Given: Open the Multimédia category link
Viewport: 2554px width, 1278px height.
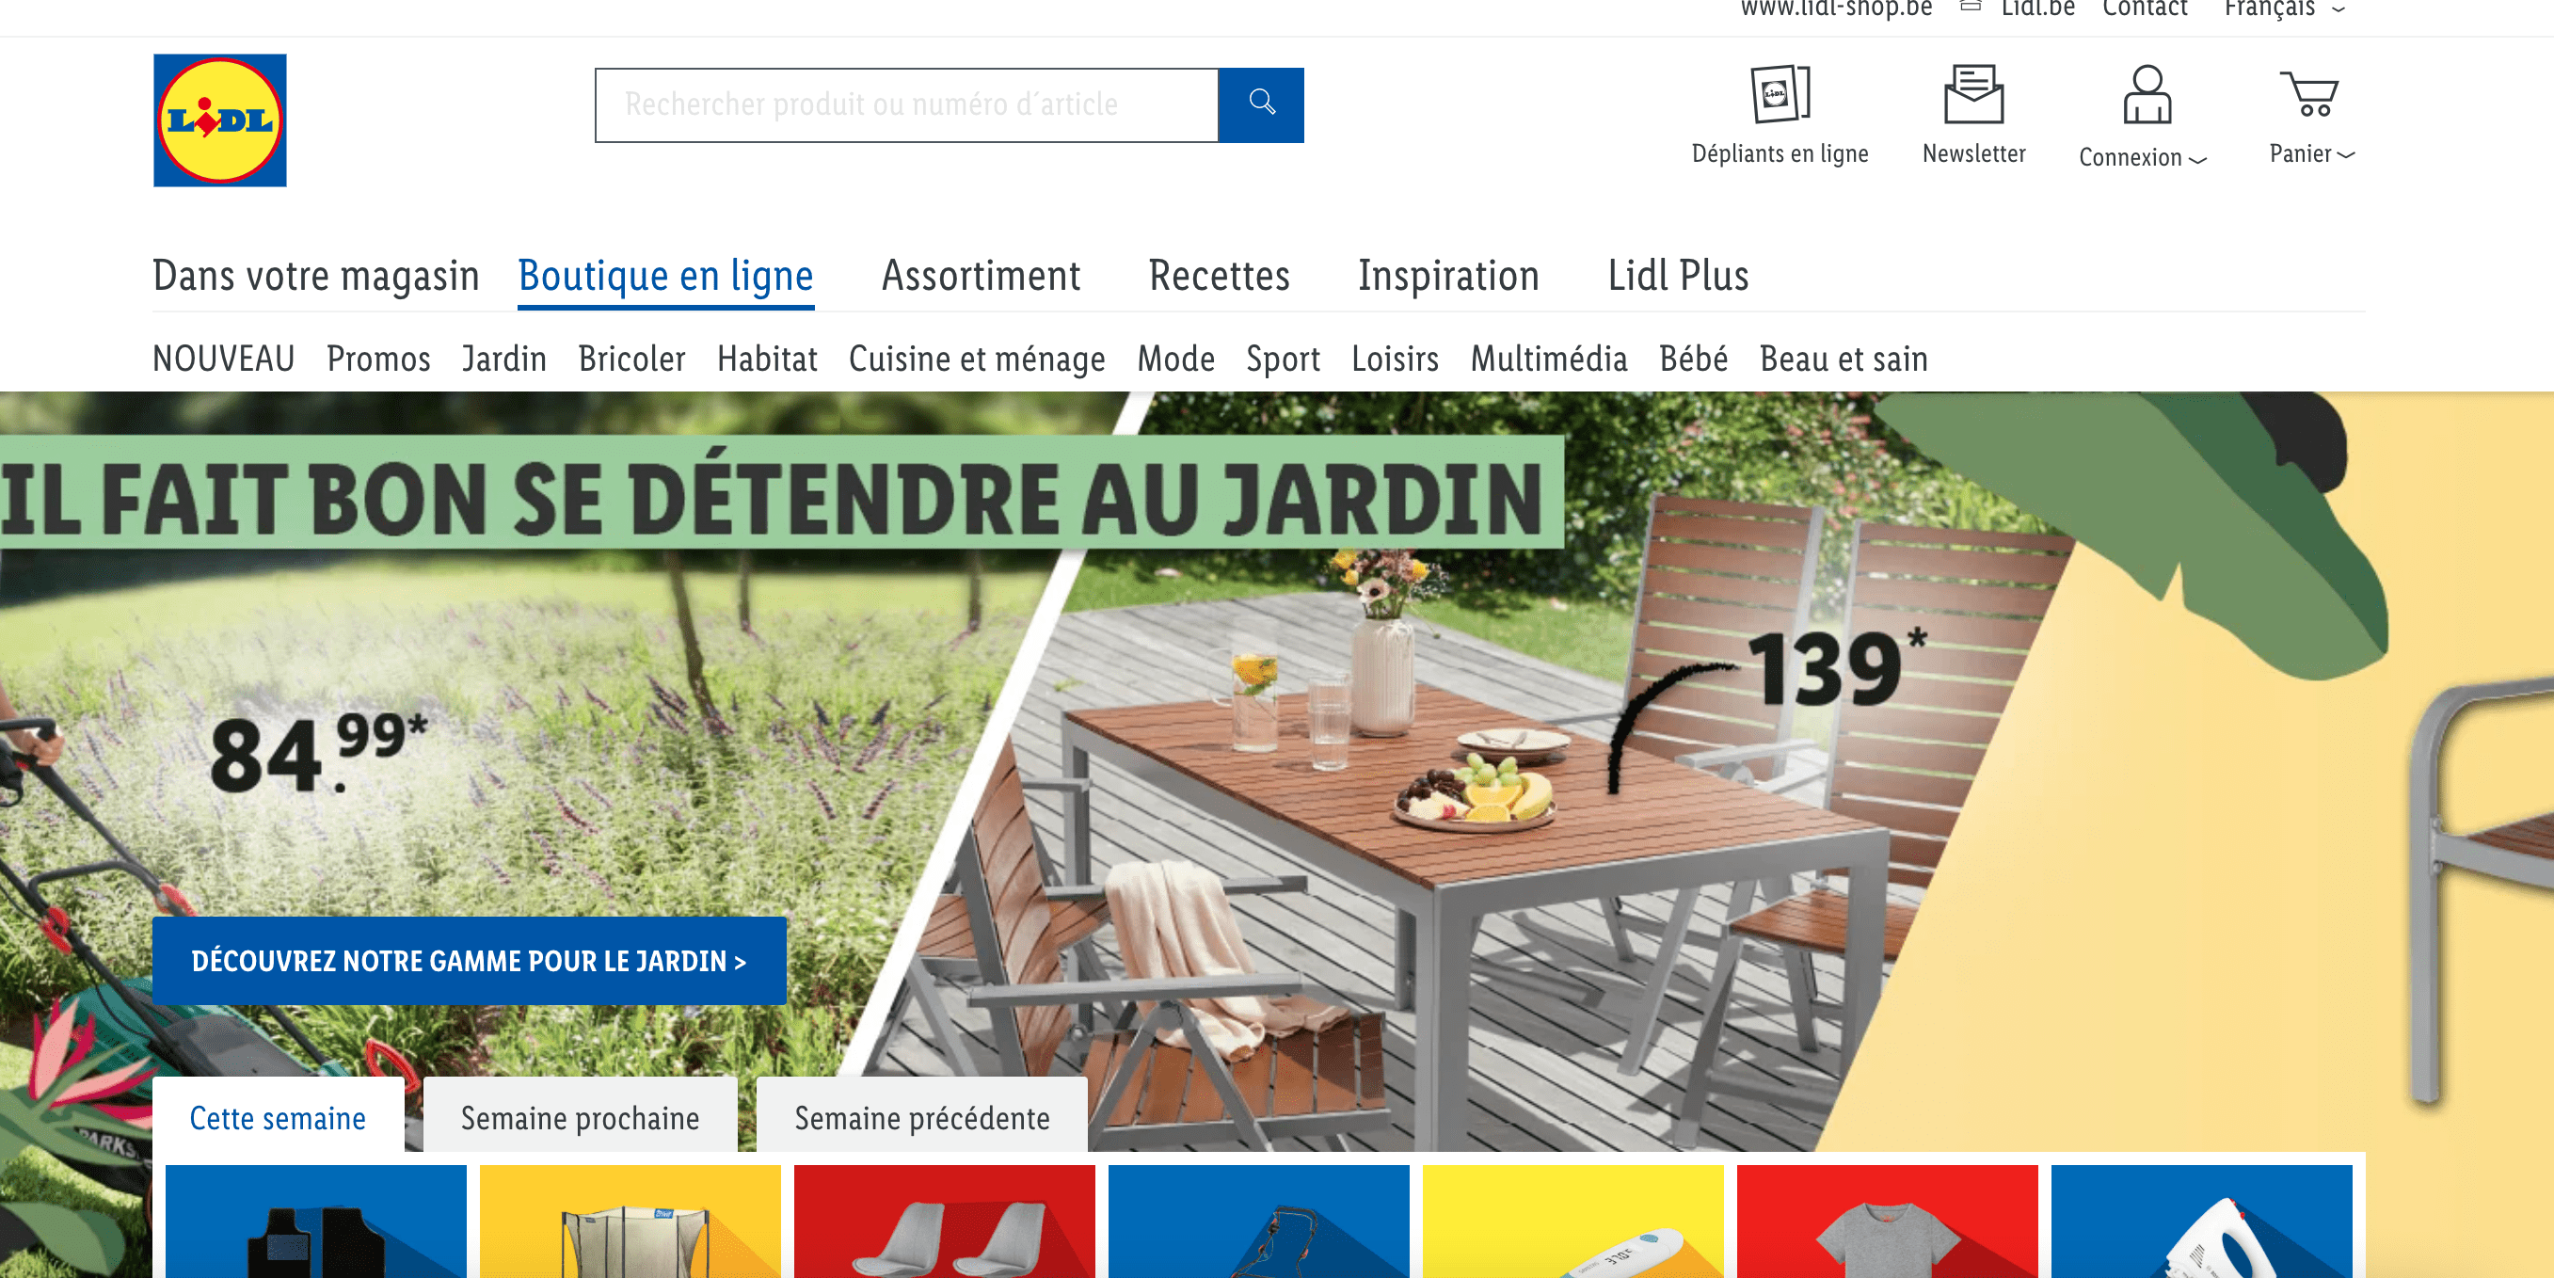Looking at the screenshot, I should [x=1549, y=358].
